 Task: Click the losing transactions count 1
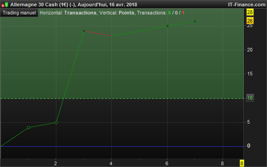(x=183, y=13)
